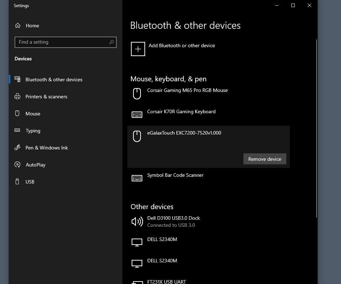The height and width of the screenshot is (284, 341).
Task: Navigate to AutoPlay settings
Action: point(36,165)
